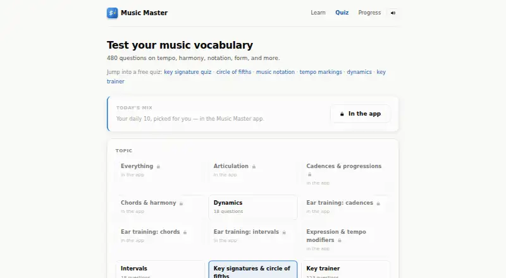This screenshot has width=506, height=278.
Task: Open the Progress page
Action: click(x=369, y=13)
